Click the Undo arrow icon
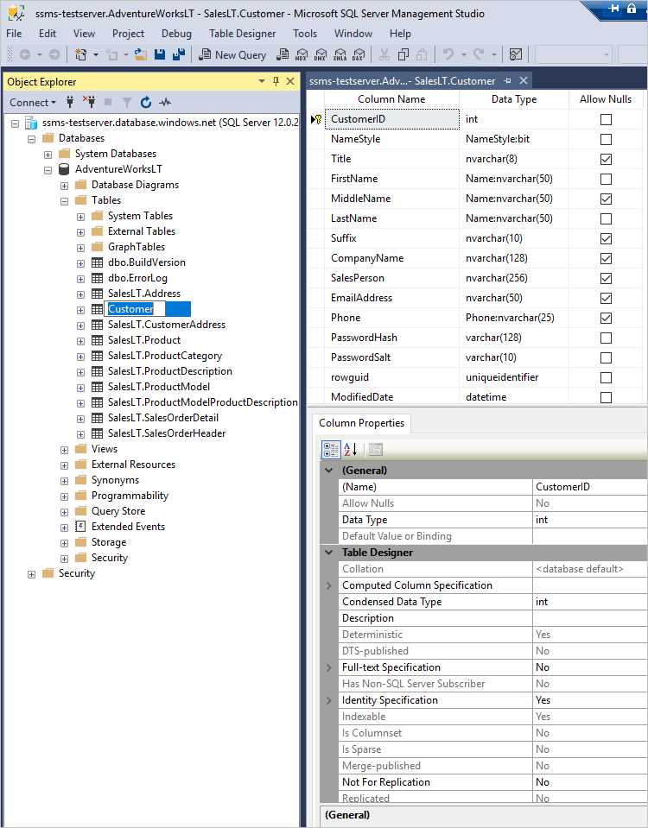Screen dimensions: 648x828 point(448,54)
